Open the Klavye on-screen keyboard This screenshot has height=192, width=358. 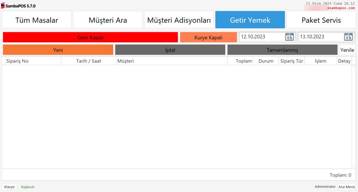tap(9, 187)
